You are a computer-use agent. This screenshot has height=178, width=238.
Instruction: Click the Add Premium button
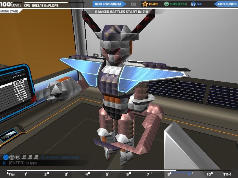tap(109, 4)
